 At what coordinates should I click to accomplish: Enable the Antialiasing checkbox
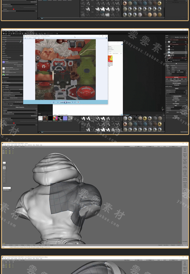click(187, 98)
